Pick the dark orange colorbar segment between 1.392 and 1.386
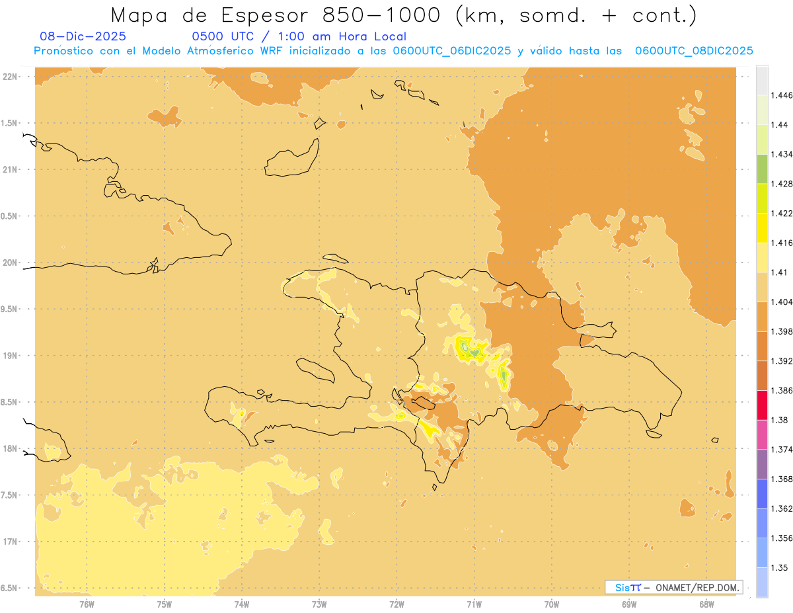 click(x=762, y=376)
